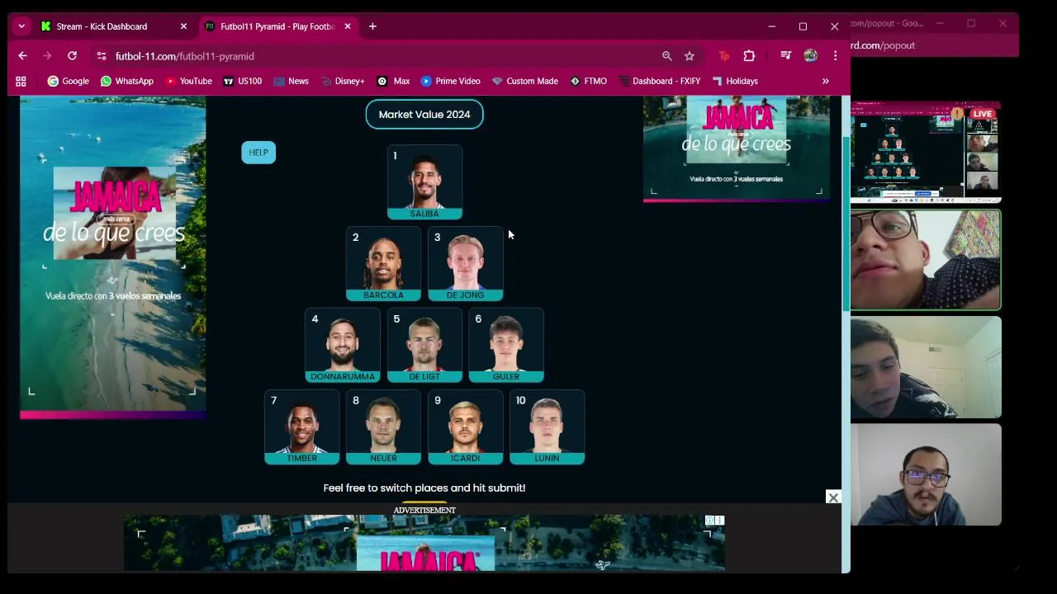Open Chrome three-dot menu
1057x594 pixels.
[835, 56]
